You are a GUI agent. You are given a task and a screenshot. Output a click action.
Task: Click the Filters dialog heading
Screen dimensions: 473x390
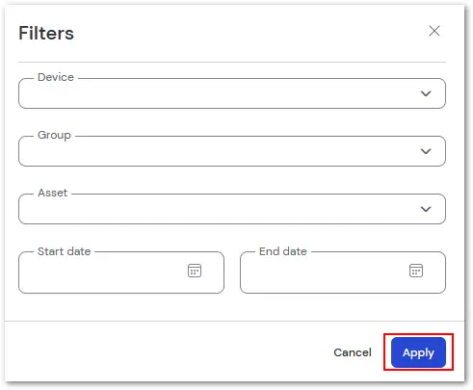(x=46, y=33)
